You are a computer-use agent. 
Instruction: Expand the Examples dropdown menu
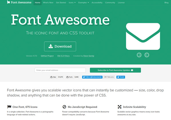[83, 3]
